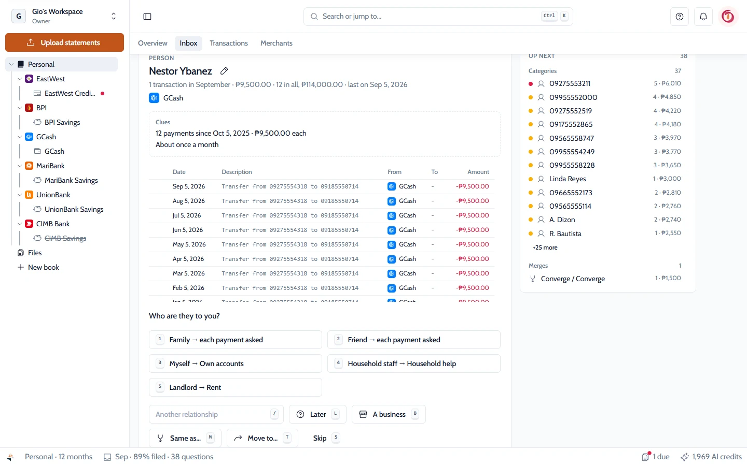The width and height of the screenshot is (747, 466).
Task: Click the Later button
Action: click(x=317, y=414)
